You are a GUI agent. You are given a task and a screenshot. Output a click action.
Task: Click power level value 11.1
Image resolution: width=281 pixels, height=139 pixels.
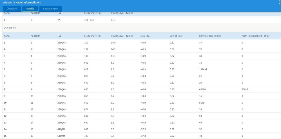tap(113, 20)
